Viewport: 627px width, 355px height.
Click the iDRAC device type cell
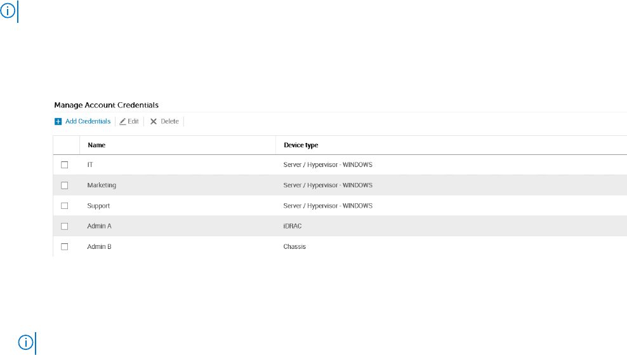pyautogui.click(x=293, y=226)
